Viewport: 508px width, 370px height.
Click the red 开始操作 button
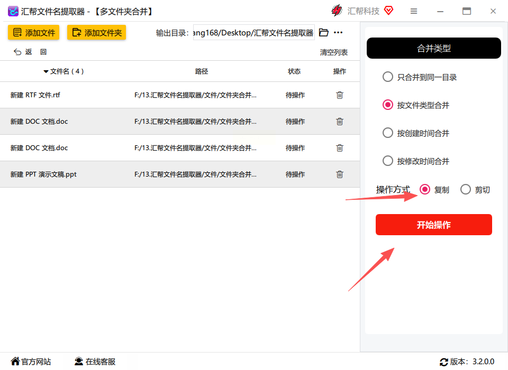(x=434, y=225)
